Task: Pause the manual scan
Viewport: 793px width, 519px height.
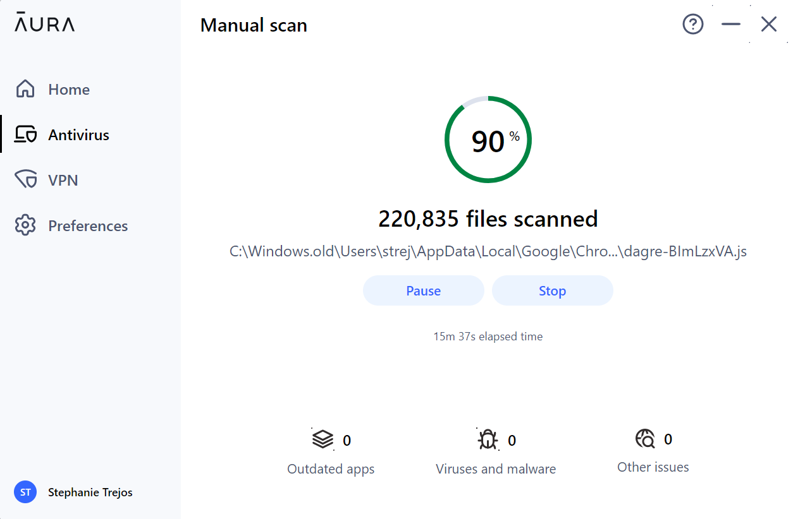Action: click(424, 290)
